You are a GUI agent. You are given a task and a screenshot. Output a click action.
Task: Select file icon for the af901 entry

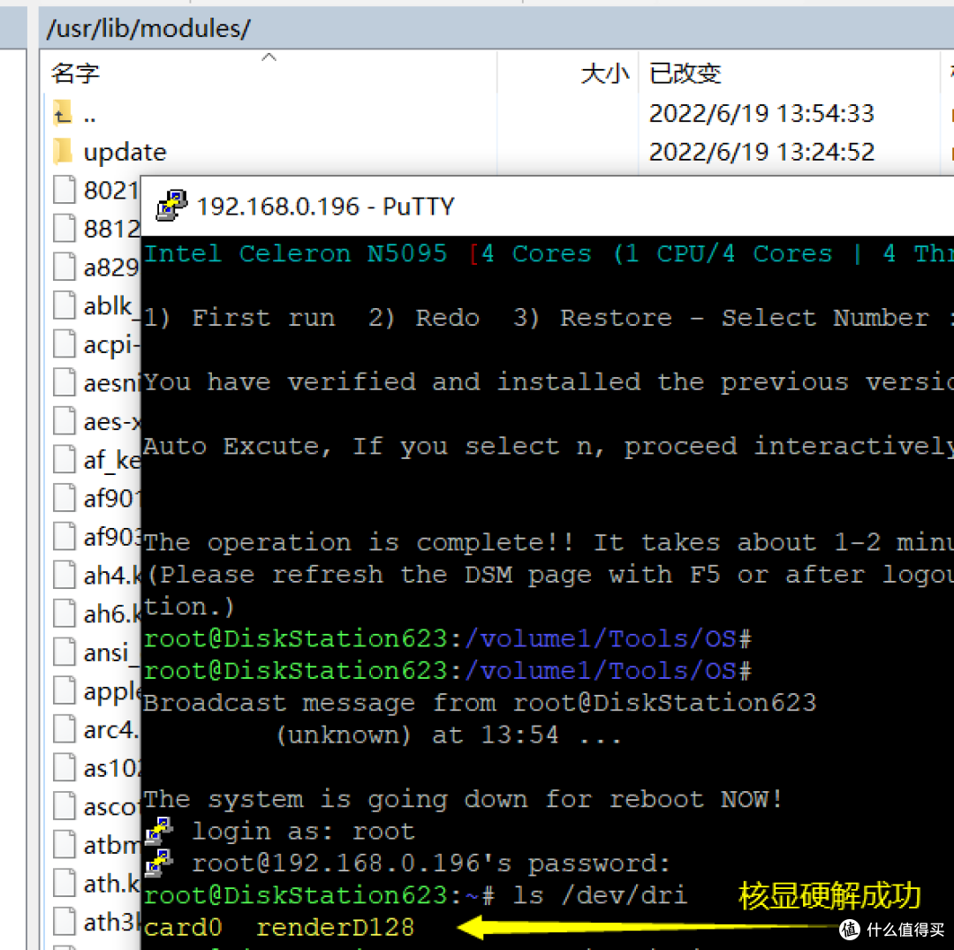[64, 497]
